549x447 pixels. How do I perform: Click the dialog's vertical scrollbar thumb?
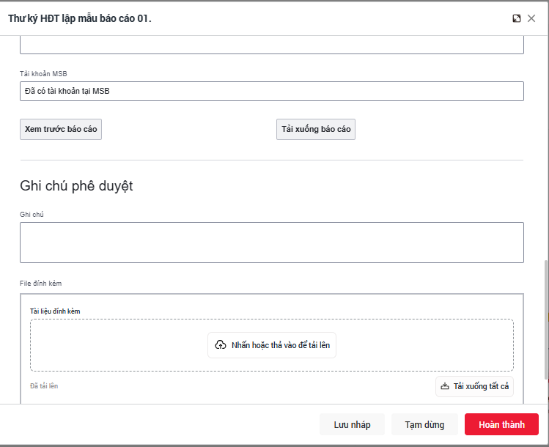tap(545, 319)
